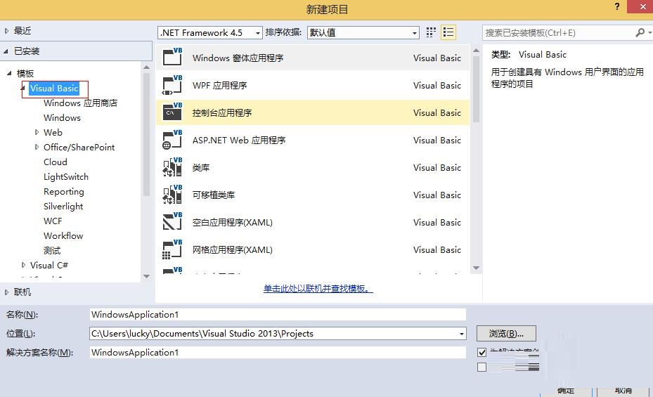This screenshot has width=653, height=397.
Task: Toggle the checked solution directory checkbox
Action: (x=481, y=353)
